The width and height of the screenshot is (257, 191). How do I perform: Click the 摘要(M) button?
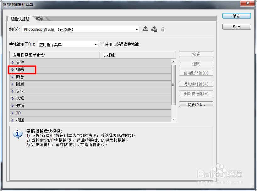click(x=196, y=104)
